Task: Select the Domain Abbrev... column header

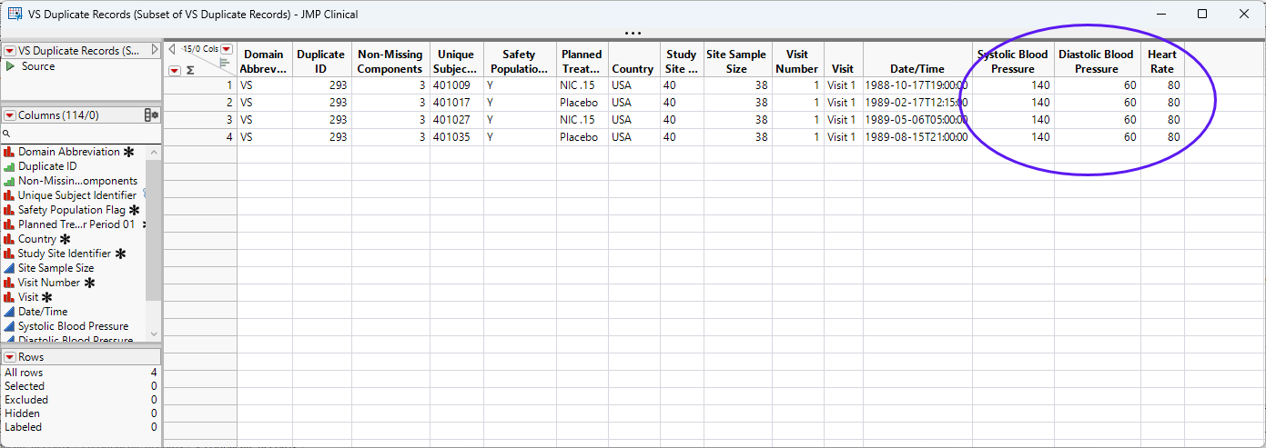Action: point(264,61)
